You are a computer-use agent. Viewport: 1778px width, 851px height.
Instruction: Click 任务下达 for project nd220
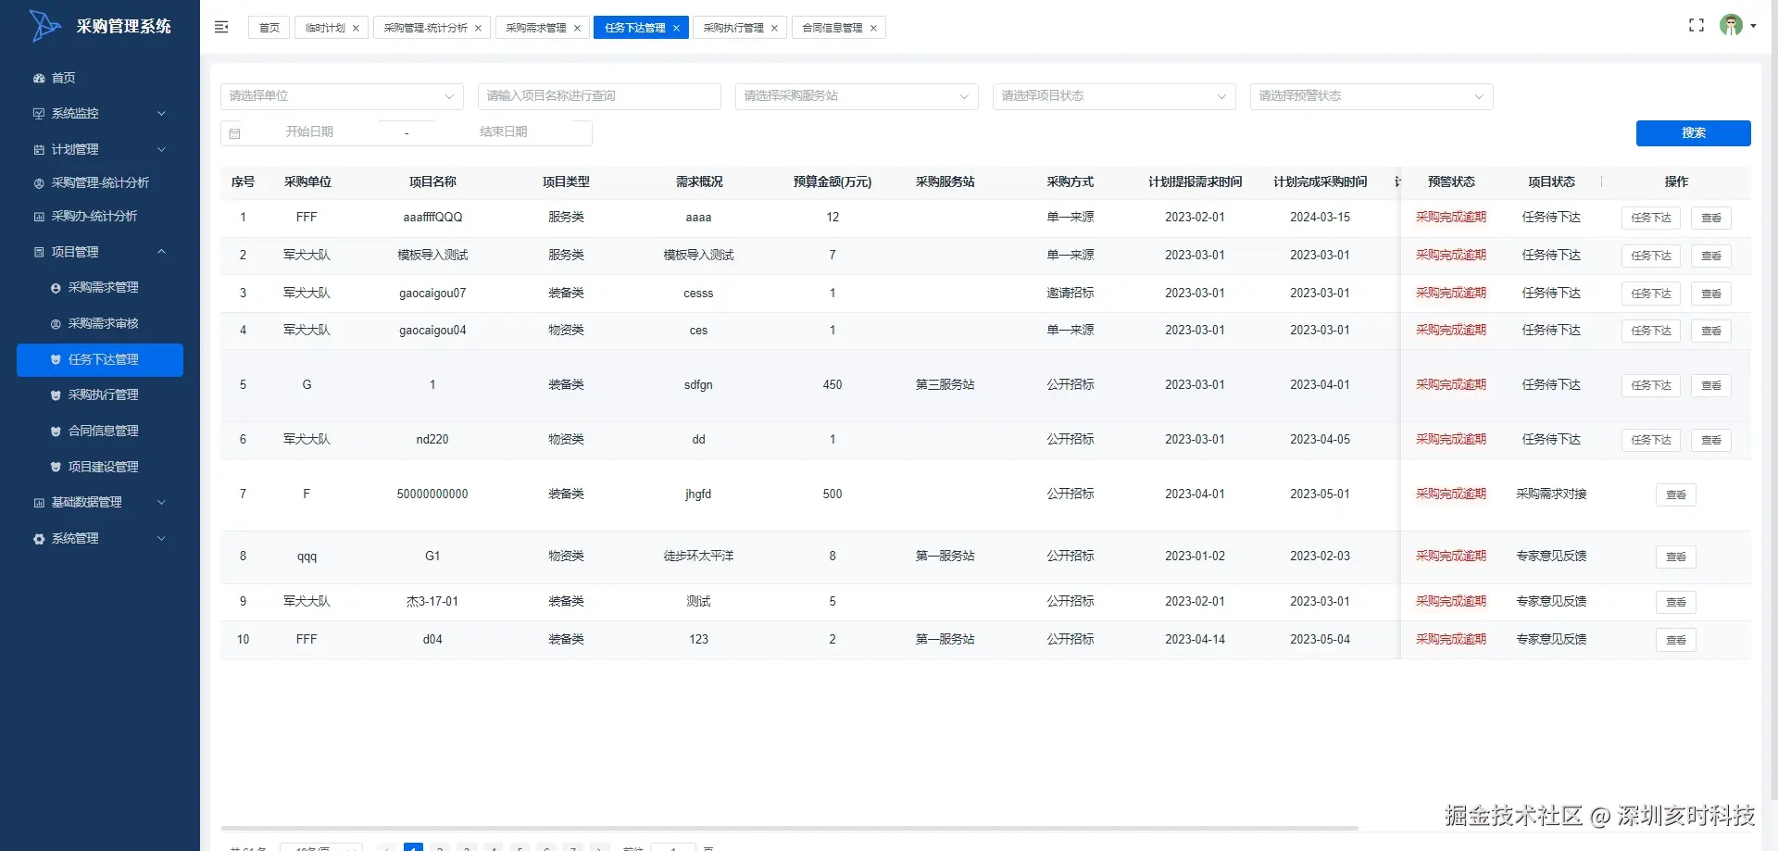(1651, 441)
